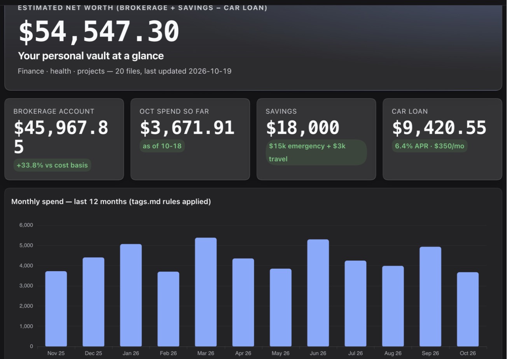Select the $3,671.91 October spend value
This screenshot has height=359, width=507.
point(187,128)
